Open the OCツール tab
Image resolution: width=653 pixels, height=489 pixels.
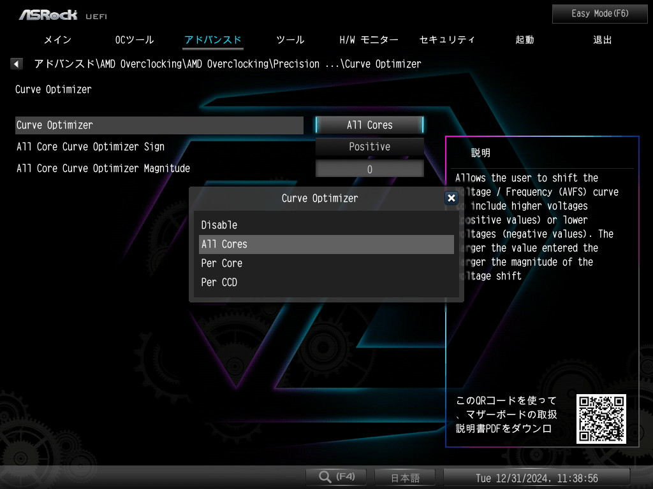click(135, 40)
